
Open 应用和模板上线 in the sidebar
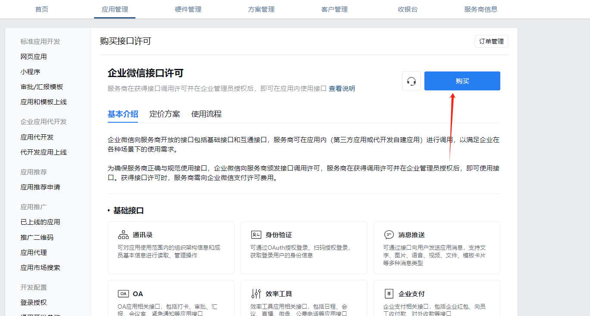coord(44,102)
